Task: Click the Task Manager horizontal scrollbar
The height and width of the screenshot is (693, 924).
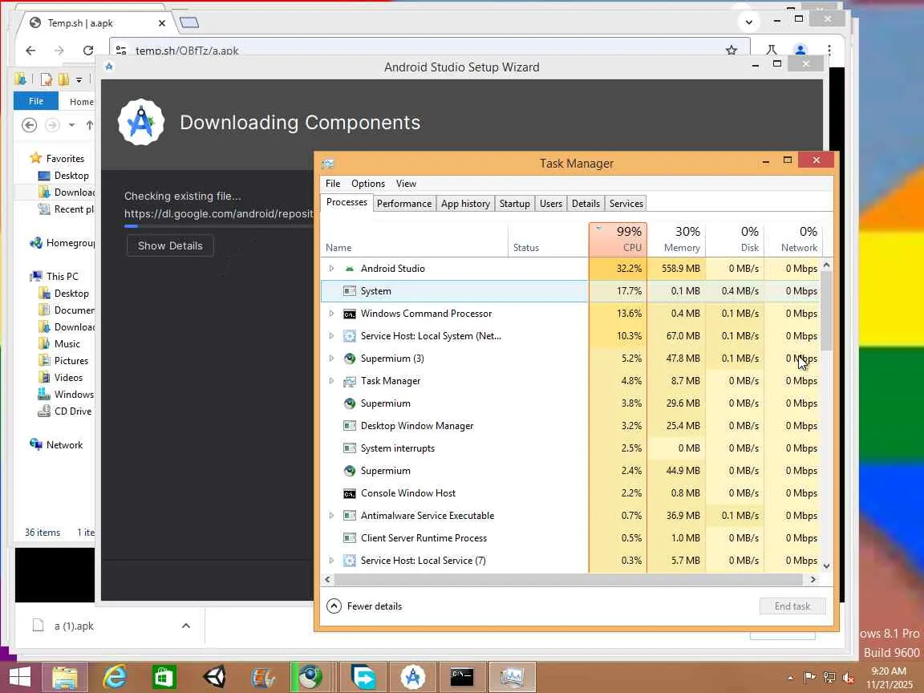Action: (x=569, y=579)
